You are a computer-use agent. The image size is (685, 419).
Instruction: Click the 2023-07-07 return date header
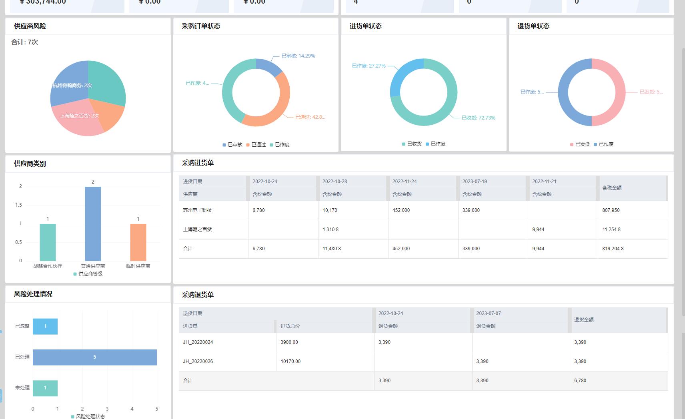521,313
